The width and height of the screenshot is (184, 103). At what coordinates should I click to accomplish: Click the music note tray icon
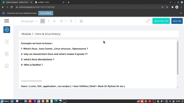point(182,101)
